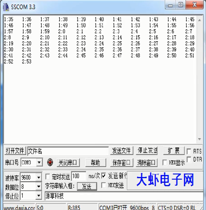This screenshot has width=206, height=210.
Task: Click 停止发送 stop sending button
Action: coord(147,151)
